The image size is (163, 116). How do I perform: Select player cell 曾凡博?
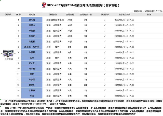tap(32, 20)
